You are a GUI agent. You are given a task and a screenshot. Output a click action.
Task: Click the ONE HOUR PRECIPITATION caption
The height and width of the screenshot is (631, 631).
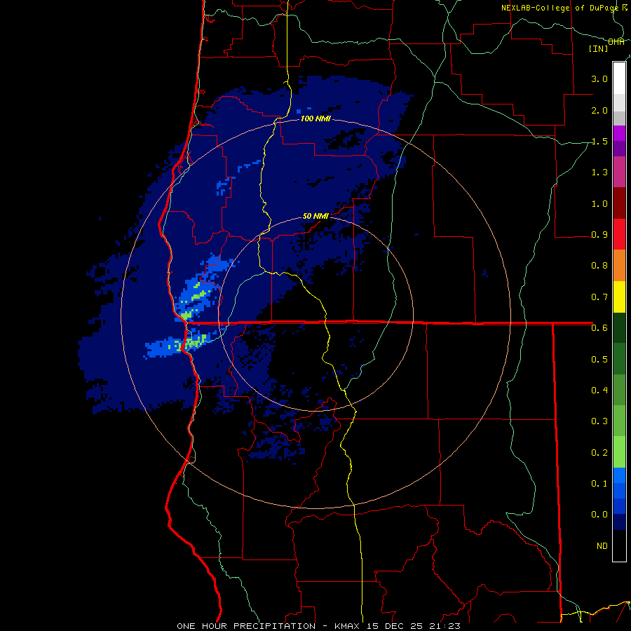[246, 626]
